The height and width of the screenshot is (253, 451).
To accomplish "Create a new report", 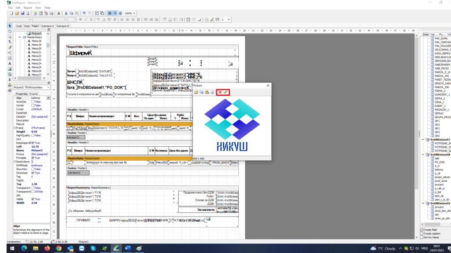I will (11, 13).
